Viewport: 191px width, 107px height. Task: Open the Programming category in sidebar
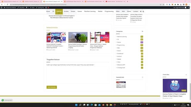[121, 45]
